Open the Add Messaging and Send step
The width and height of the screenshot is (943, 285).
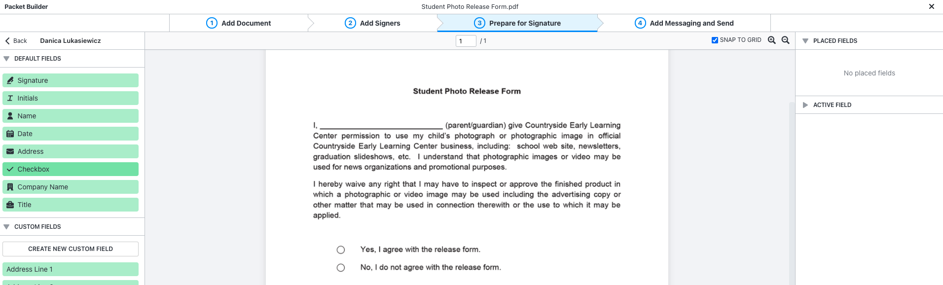point(684,23)
